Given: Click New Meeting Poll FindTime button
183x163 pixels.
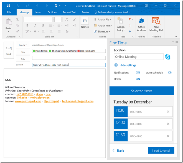Looking at the screenshot, I should tap(156, 24).
